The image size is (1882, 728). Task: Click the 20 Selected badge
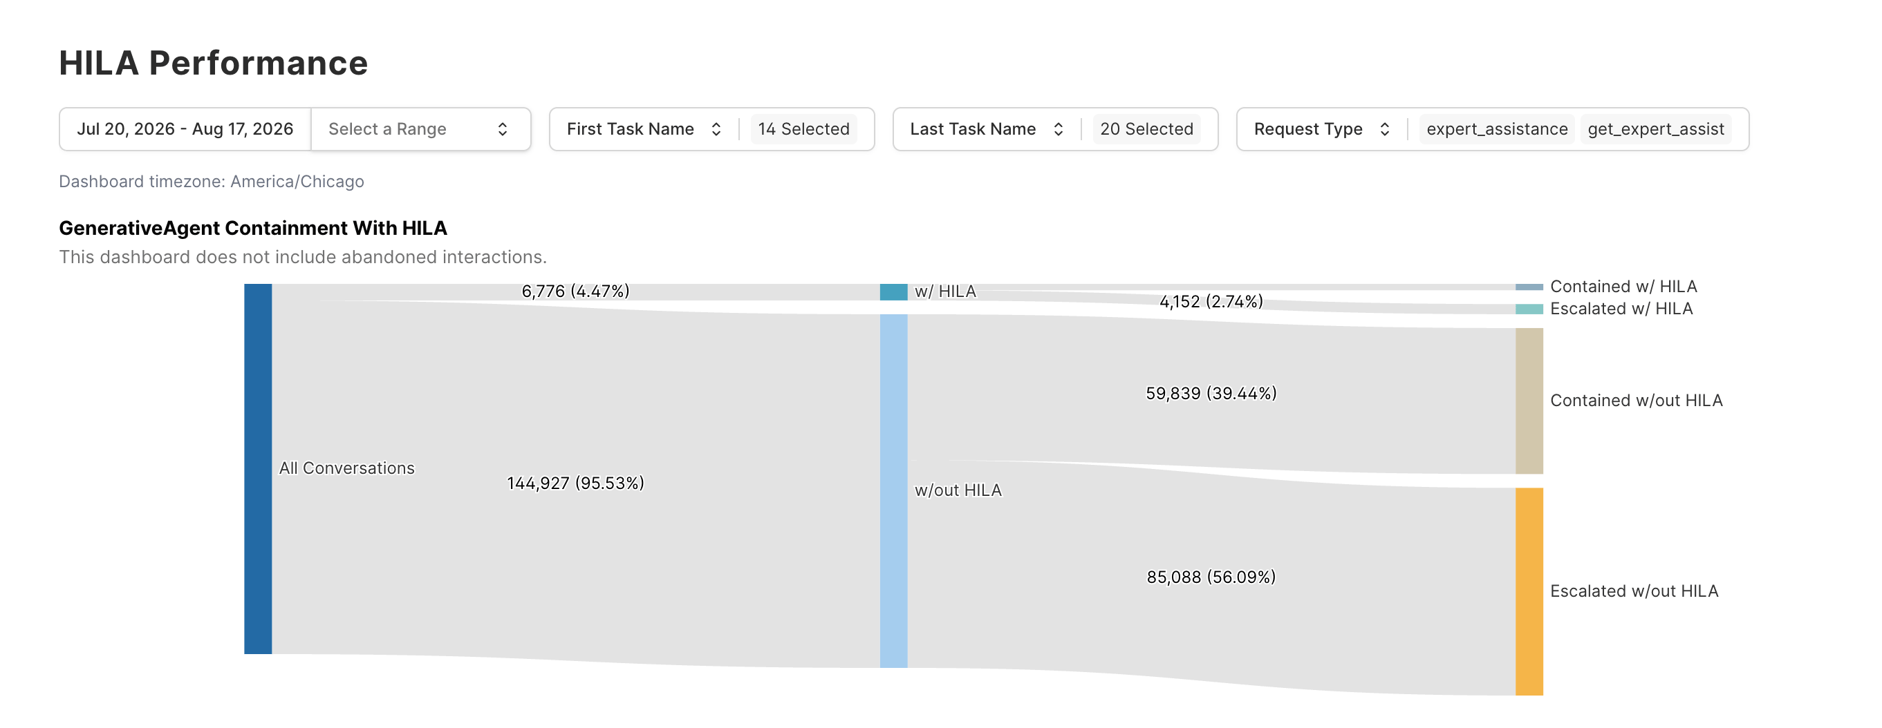(x=1146, y=129)
